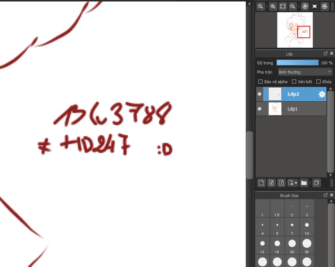Create a new layer folder
The height and width of the screenshot is (267, 335).
pos(304,183)
